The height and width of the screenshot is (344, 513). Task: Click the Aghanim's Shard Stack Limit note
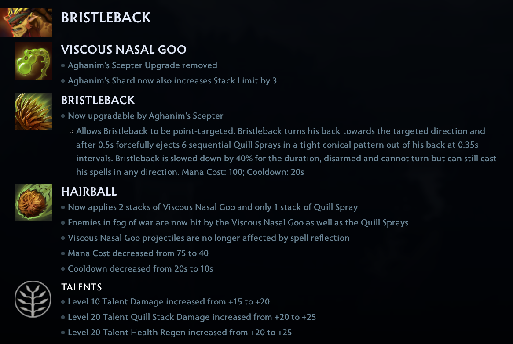point(172,81)
